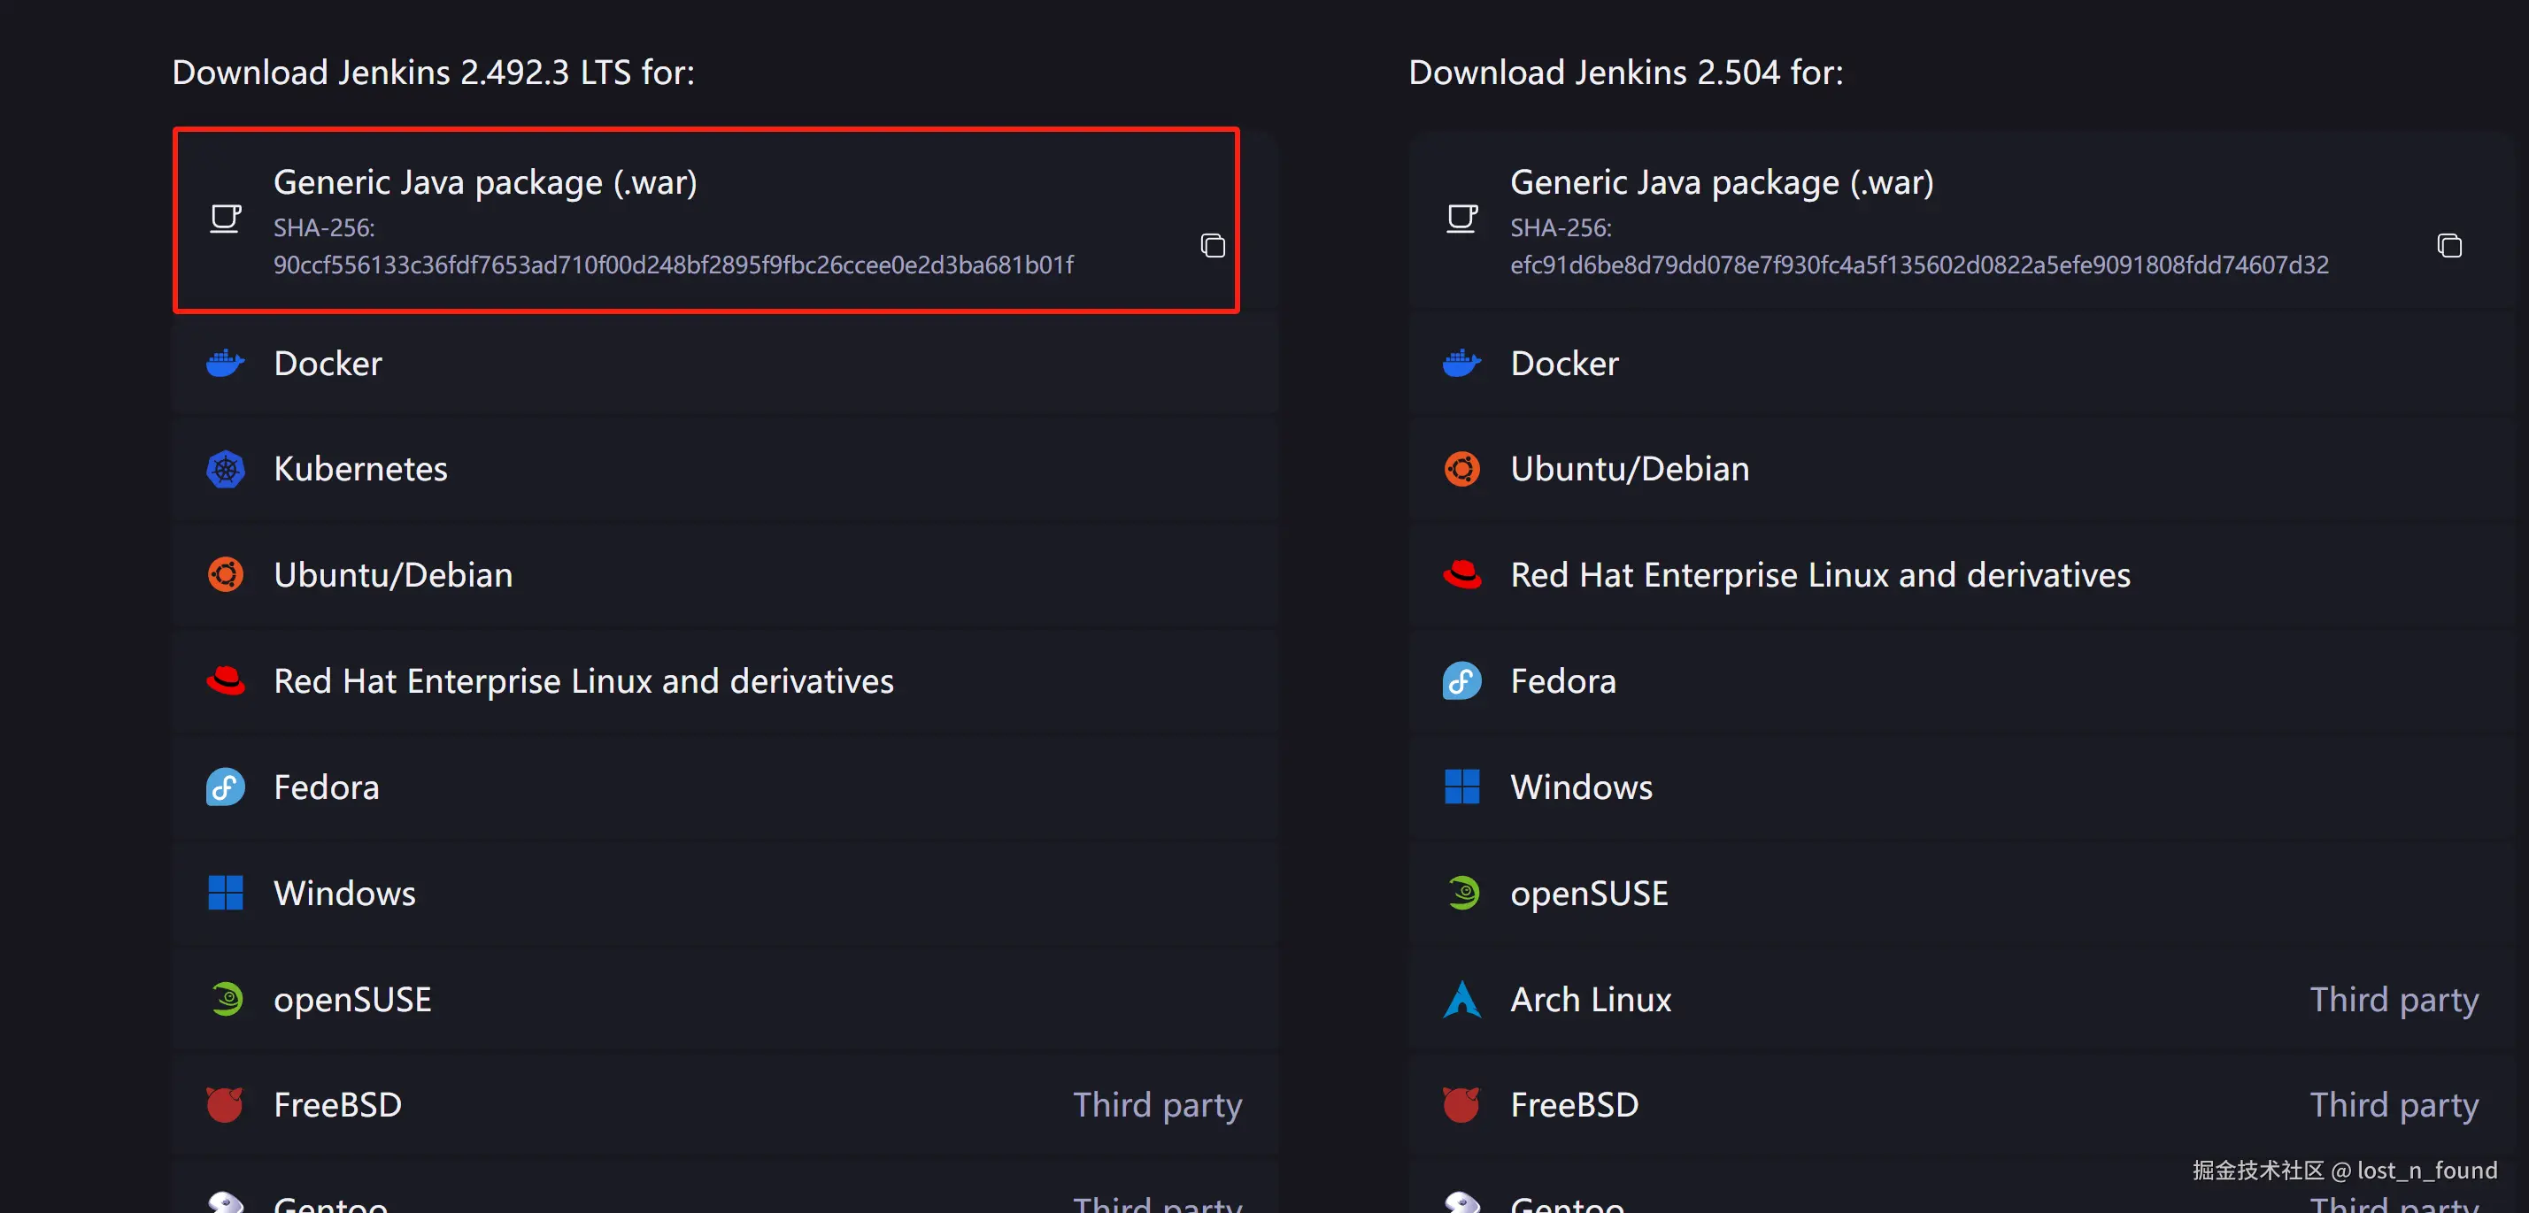Open Ubuntu/Debian LTS download option
This screenshot has height=1213, width=2529.
click(x=393, y=575)
